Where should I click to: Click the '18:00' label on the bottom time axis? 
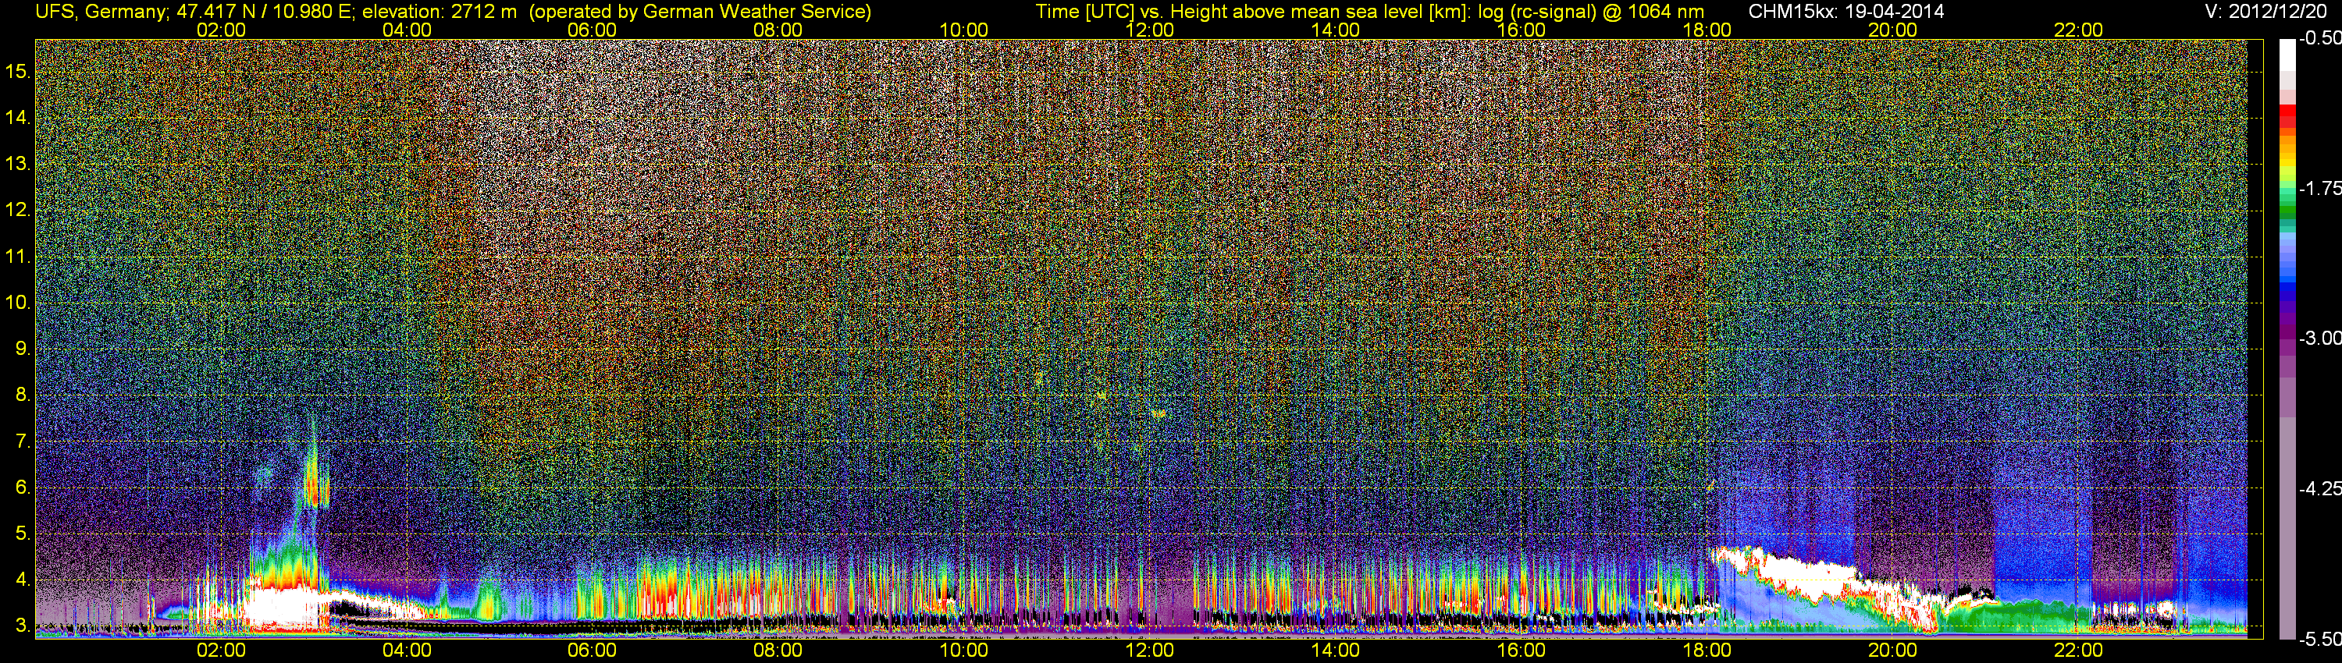1707,651
